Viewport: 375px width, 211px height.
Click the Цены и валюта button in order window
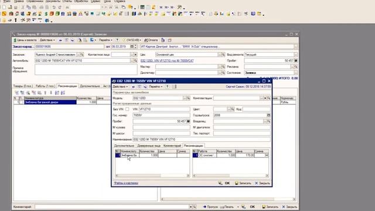pos(25,40)
